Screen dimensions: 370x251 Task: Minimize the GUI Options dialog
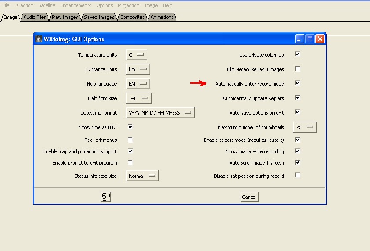pos(300,39)
